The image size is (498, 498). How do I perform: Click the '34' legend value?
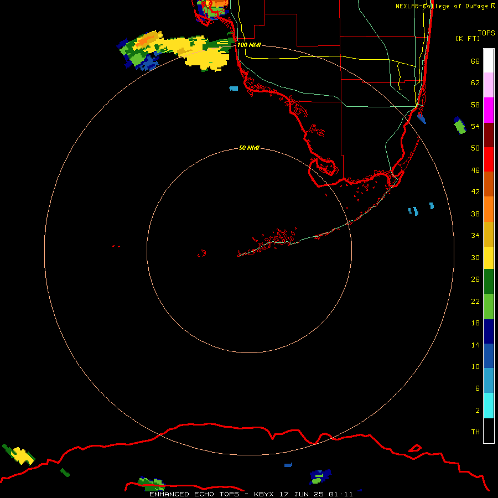click(475, 236)
